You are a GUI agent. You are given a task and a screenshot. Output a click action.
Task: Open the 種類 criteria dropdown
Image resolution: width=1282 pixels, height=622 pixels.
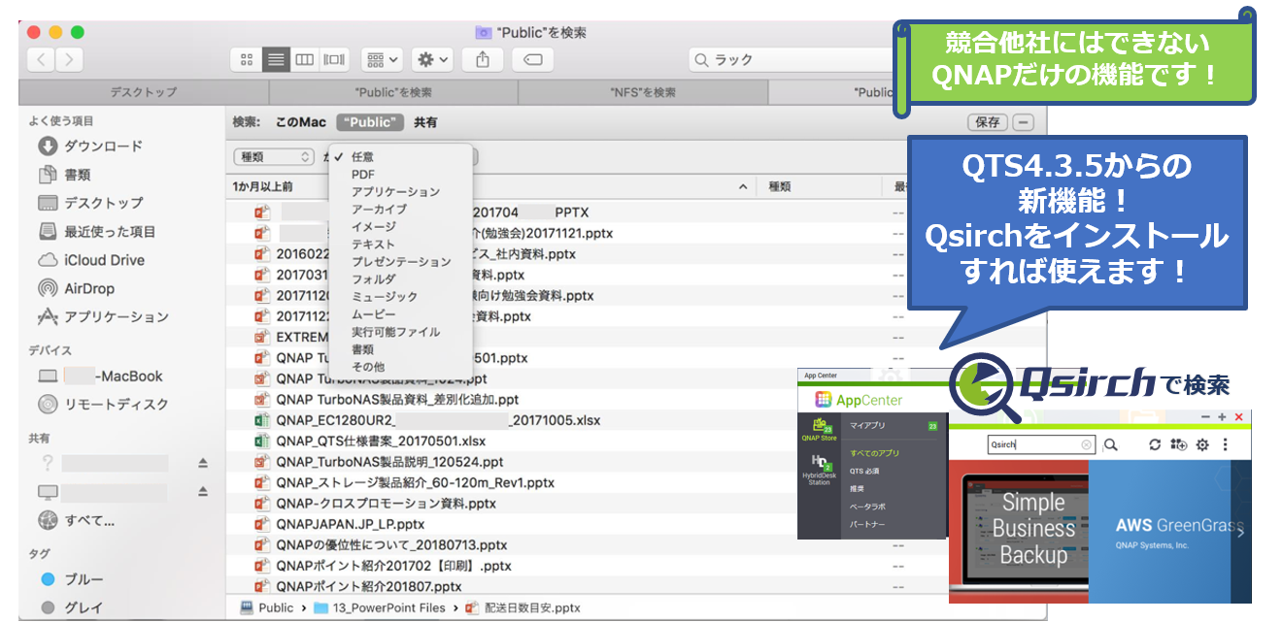click(274, 156)
